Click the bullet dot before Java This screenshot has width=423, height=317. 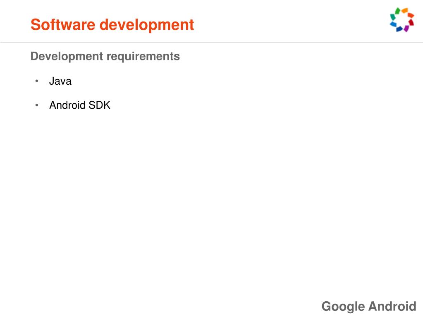(37, 81)
